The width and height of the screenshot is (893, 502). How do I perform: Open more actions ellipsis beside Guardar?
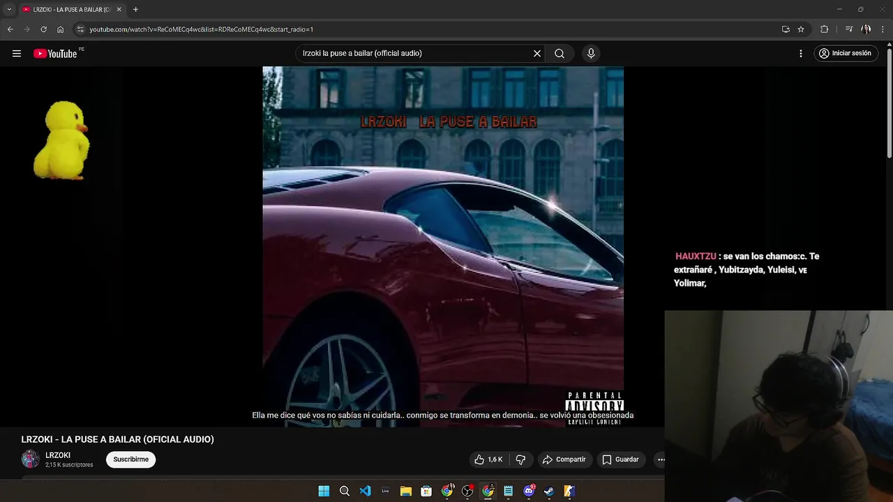pyautogui.click(x=660, y=459)
